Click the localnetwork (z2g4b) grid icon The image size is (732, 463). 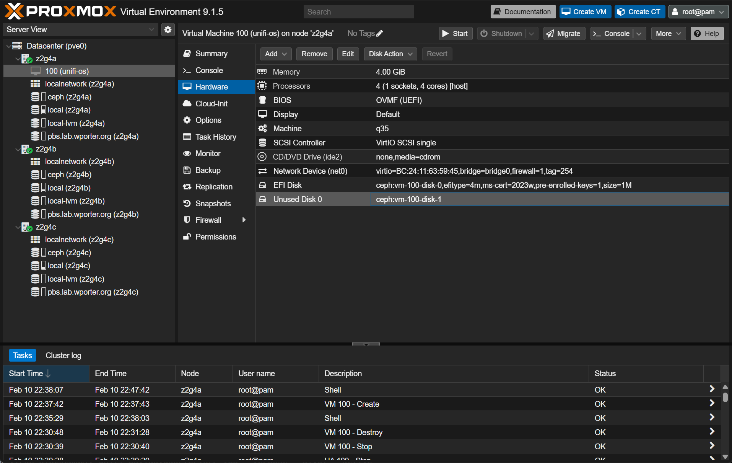36,161
